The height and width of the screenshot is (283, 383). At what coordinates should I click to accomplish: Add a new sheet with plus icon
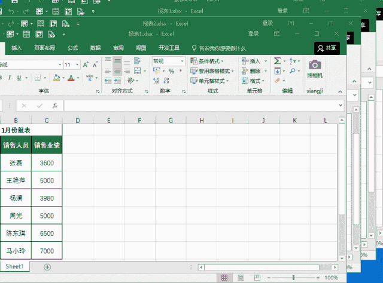[x=47, y=266]
